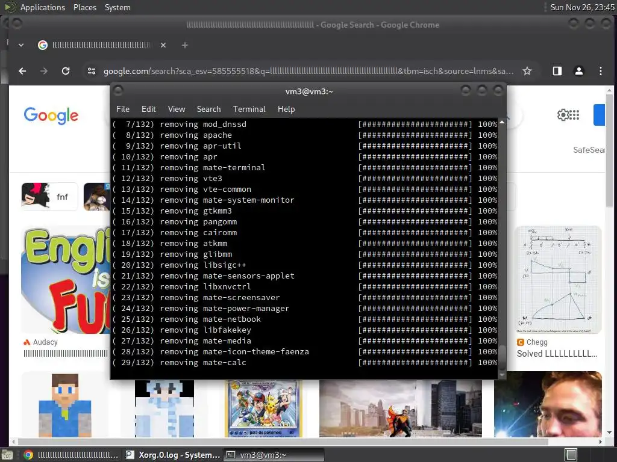Click the clock showing Sun Nov 26

[582, 7]
